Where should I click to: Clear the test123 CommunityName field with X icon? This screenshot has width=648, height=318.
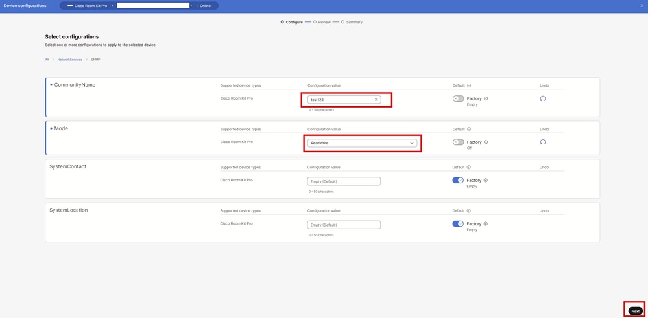[x=376, y=100]
